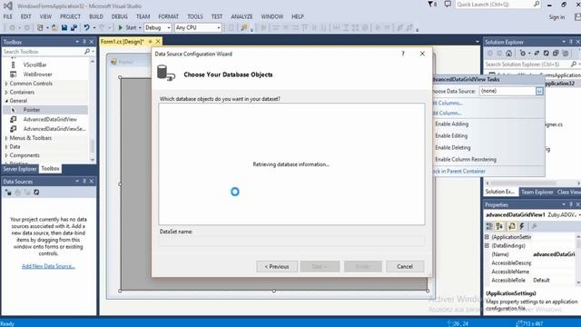Expand (ApplicationSettings) in Properties grid

(x=487, y=237)
